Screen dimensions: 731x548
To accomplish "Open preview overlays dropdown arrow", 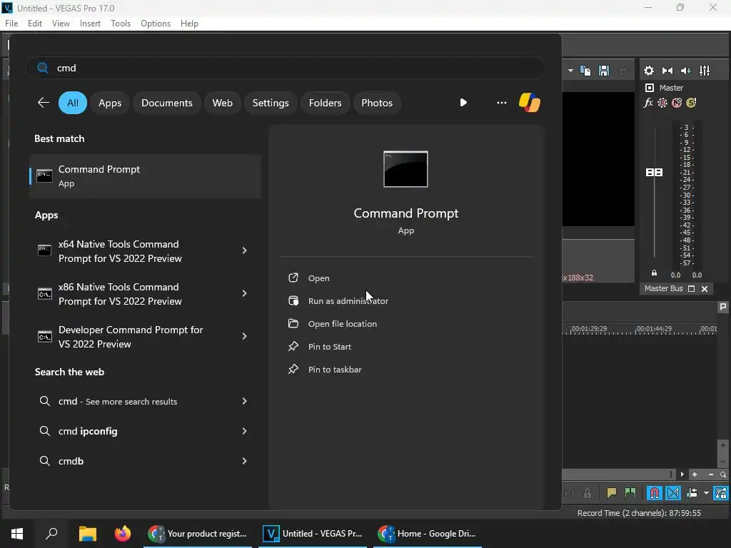I will [570, 71].
